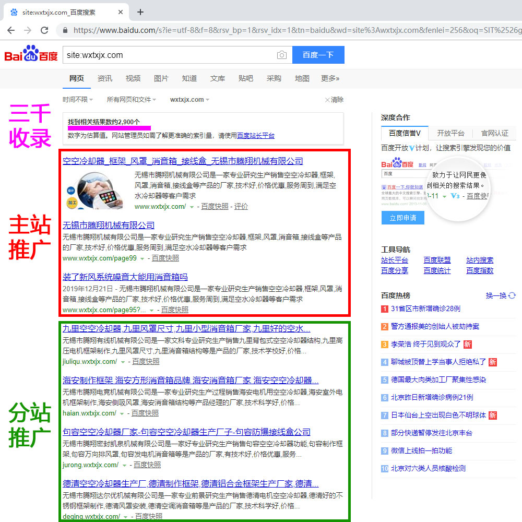Close the site:wxtxjx.com browser tab
The image size is (522, 522).
coord(121,12)
